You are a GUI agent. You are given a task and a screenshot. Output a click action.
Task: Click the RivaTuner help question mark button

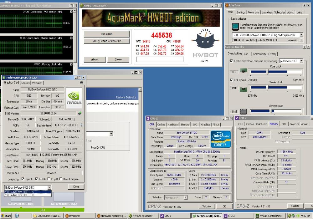pyautogui.click(x=305, y=5)
